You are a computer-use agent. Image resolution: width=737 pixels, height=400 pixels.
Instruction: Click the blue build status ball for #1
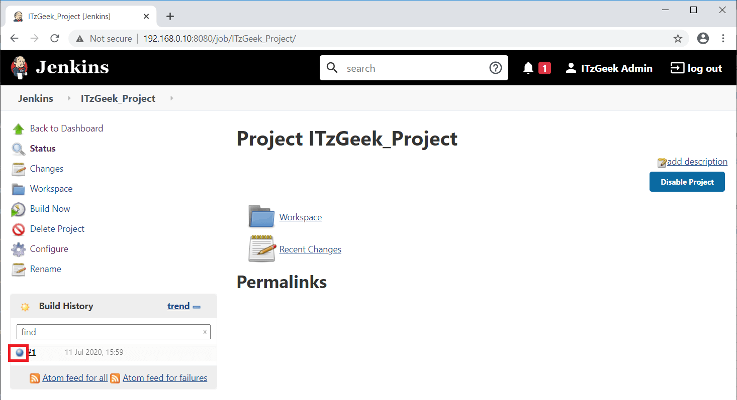coord(20,352)
